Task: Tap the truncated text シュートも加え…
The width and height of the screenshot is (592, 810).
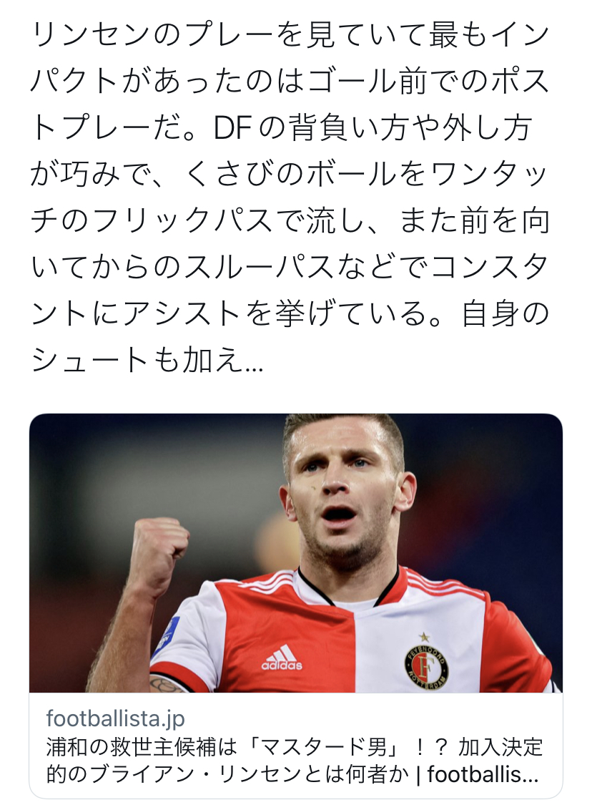Action: tap(147, 359)
